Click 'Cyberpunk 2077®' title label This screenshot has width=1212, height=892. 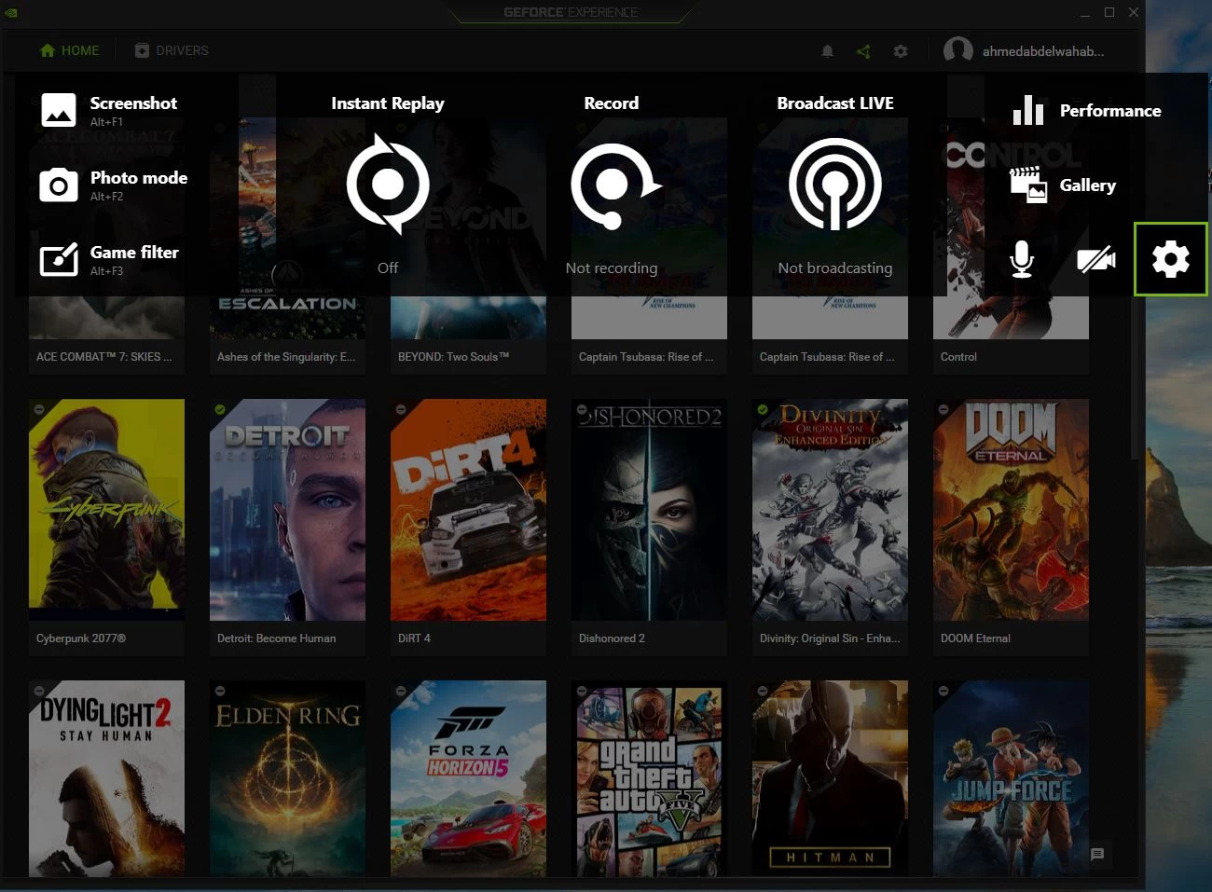click(81, 638)
